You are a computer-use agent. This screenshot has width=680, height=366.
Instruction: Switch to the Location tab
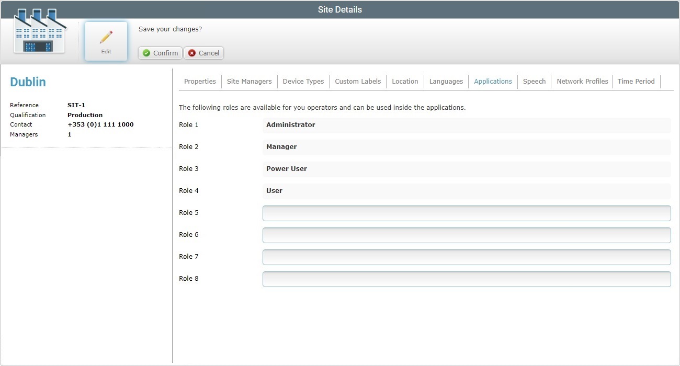pyautogui.click(x=405, y=81)
